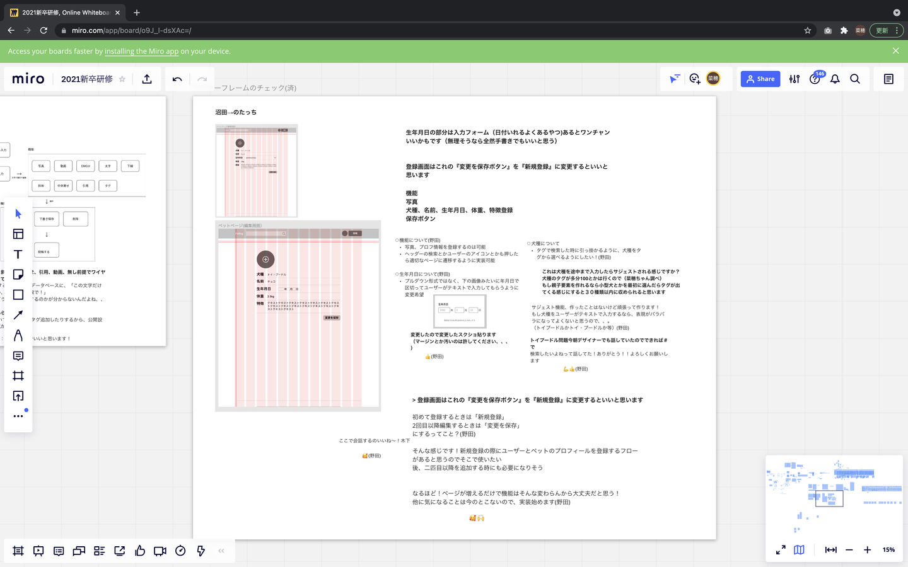Open the Timer tool
Viewport: 908px width, 567px height.
pyautogui.click(x=180, y=551)
